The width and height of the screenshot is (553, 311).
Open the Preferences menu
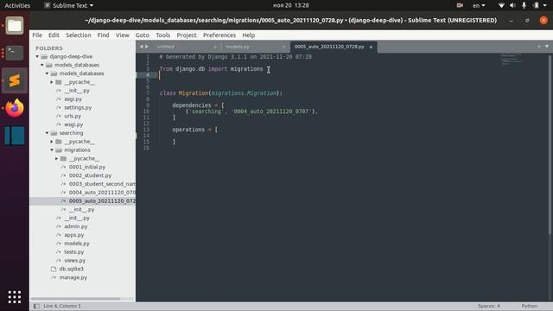(x=219, y=35)
